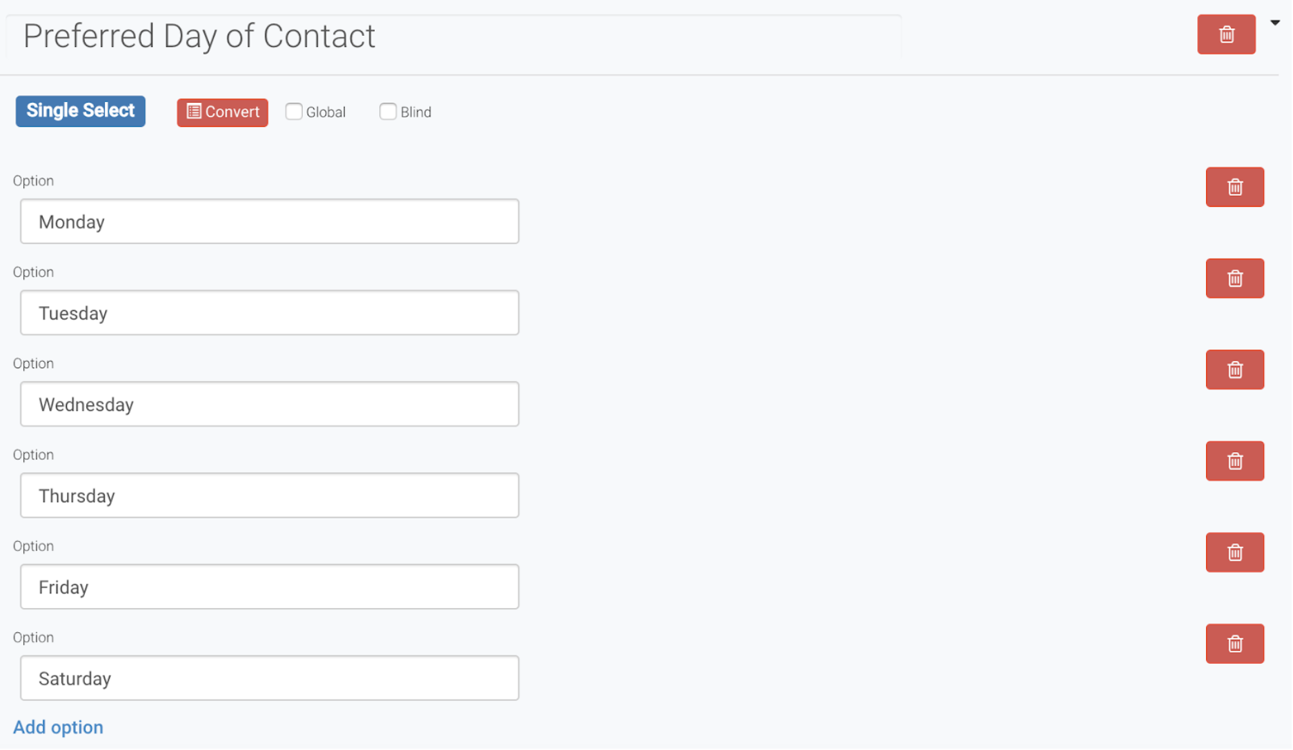
Task: Delete the Friday option
Action: click(1234, 553)
